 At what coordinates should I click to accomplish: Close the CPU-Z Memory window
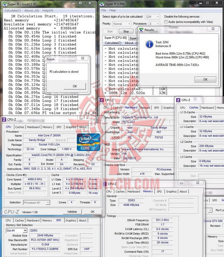(x=198, y=183)
